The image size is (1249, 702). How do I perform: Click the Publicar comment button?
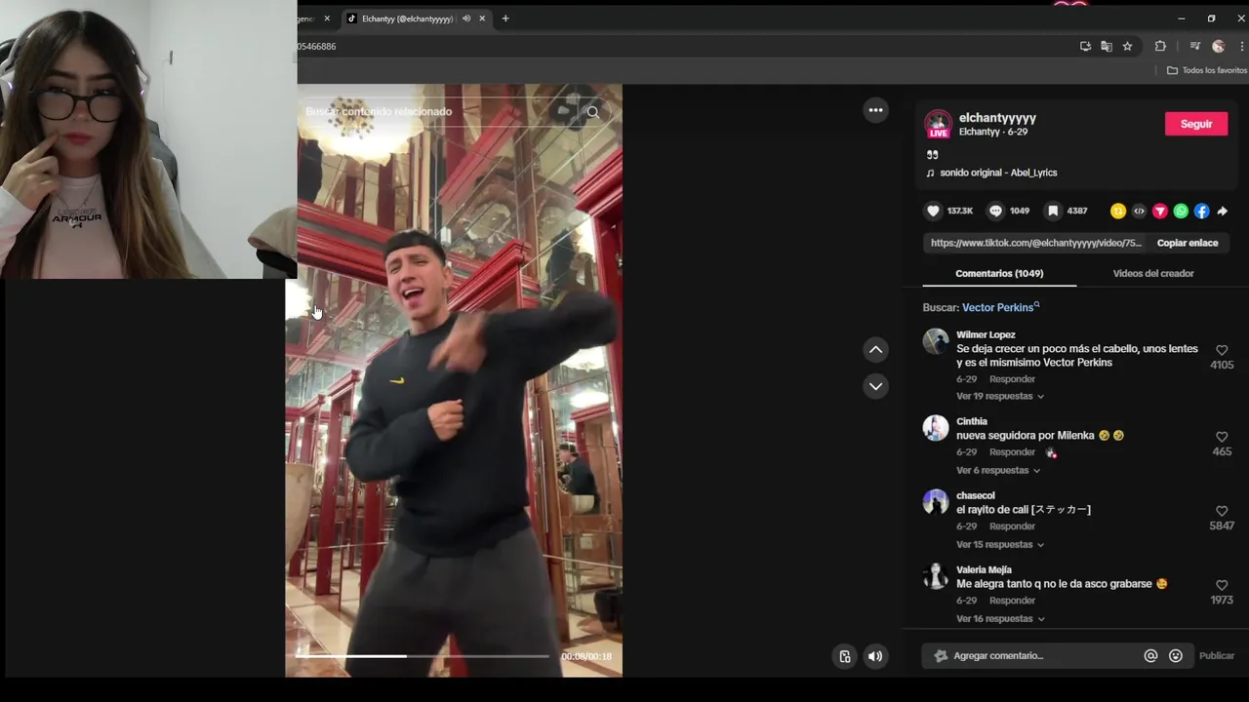[1216, 656]
